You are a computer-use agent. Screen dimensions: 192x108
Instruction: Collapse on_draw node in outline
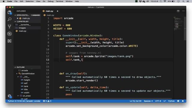[18, 96]
